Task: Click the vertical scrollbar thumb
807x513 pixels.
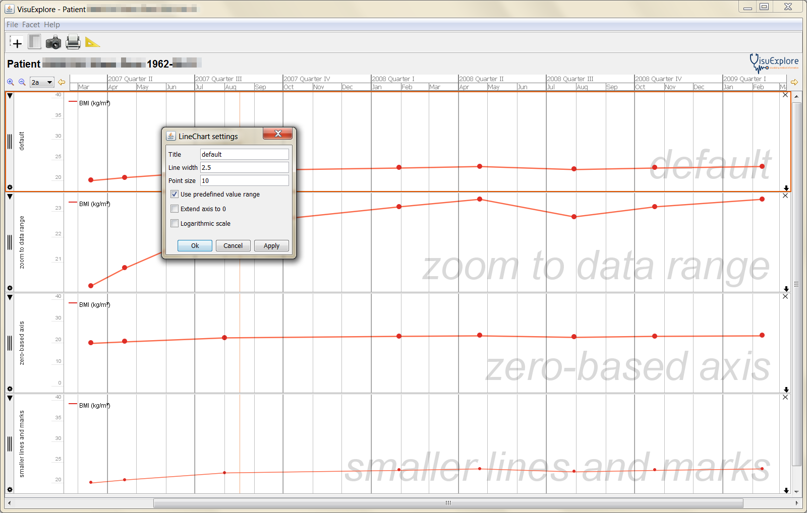Action: pos(796,284)
